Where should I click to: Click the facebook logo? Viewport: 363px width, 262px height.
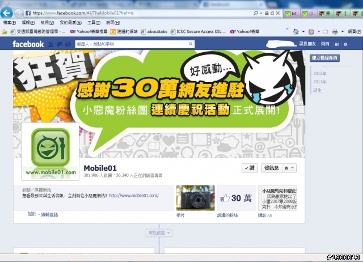[x=28, y=44]
